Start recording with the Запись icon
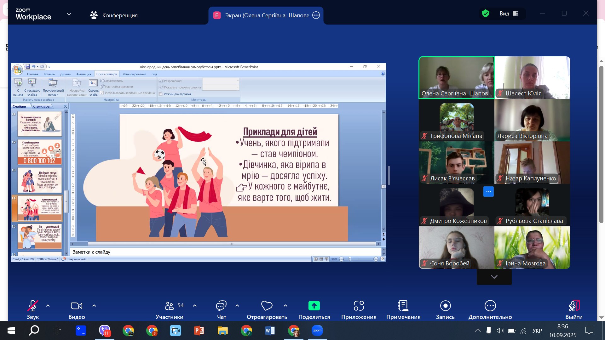Image resolution: width=605 pixels, height=340 pixels. [445, 306]
